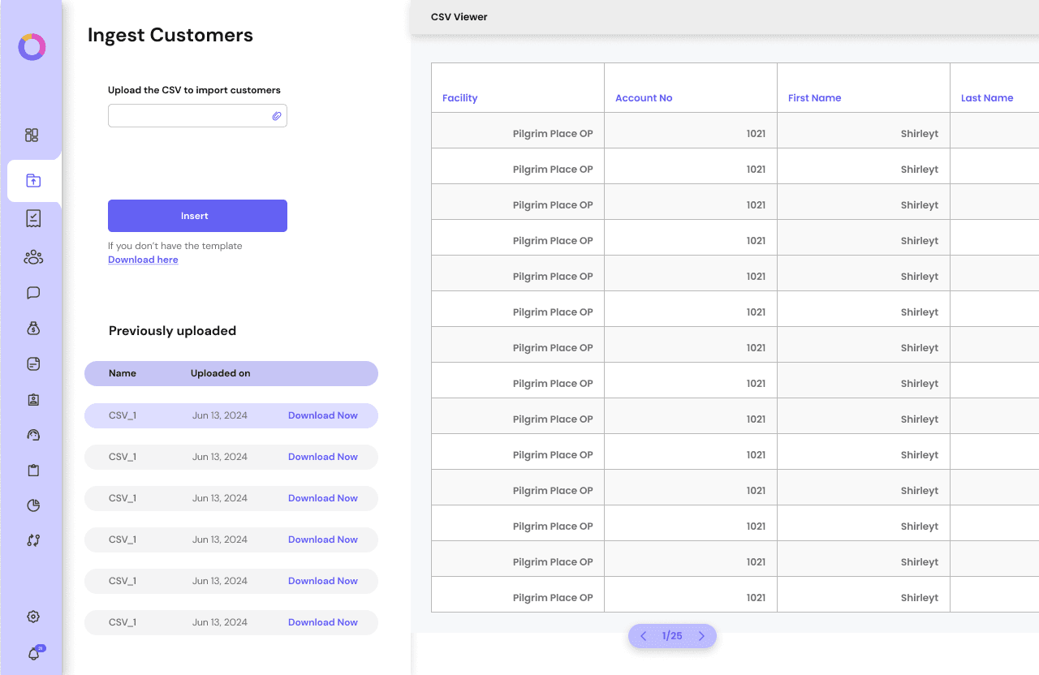View notifications via the bell with badge
Screen dimensions: 1039x675
(x=32, y=653)
